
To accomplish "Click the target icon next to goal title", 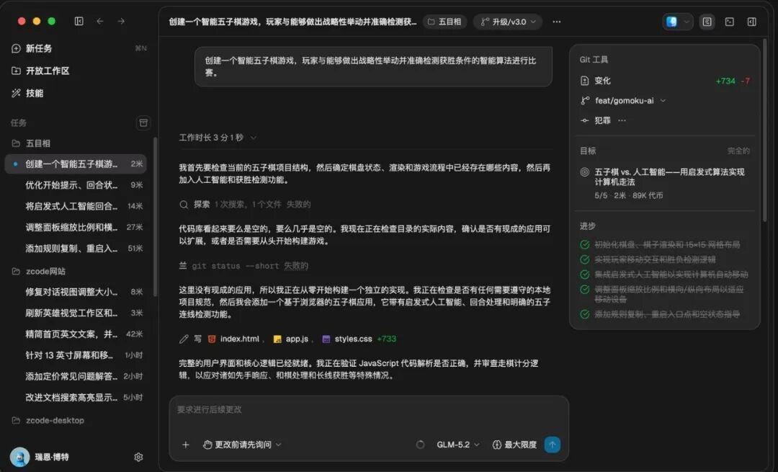I will 584,172.
